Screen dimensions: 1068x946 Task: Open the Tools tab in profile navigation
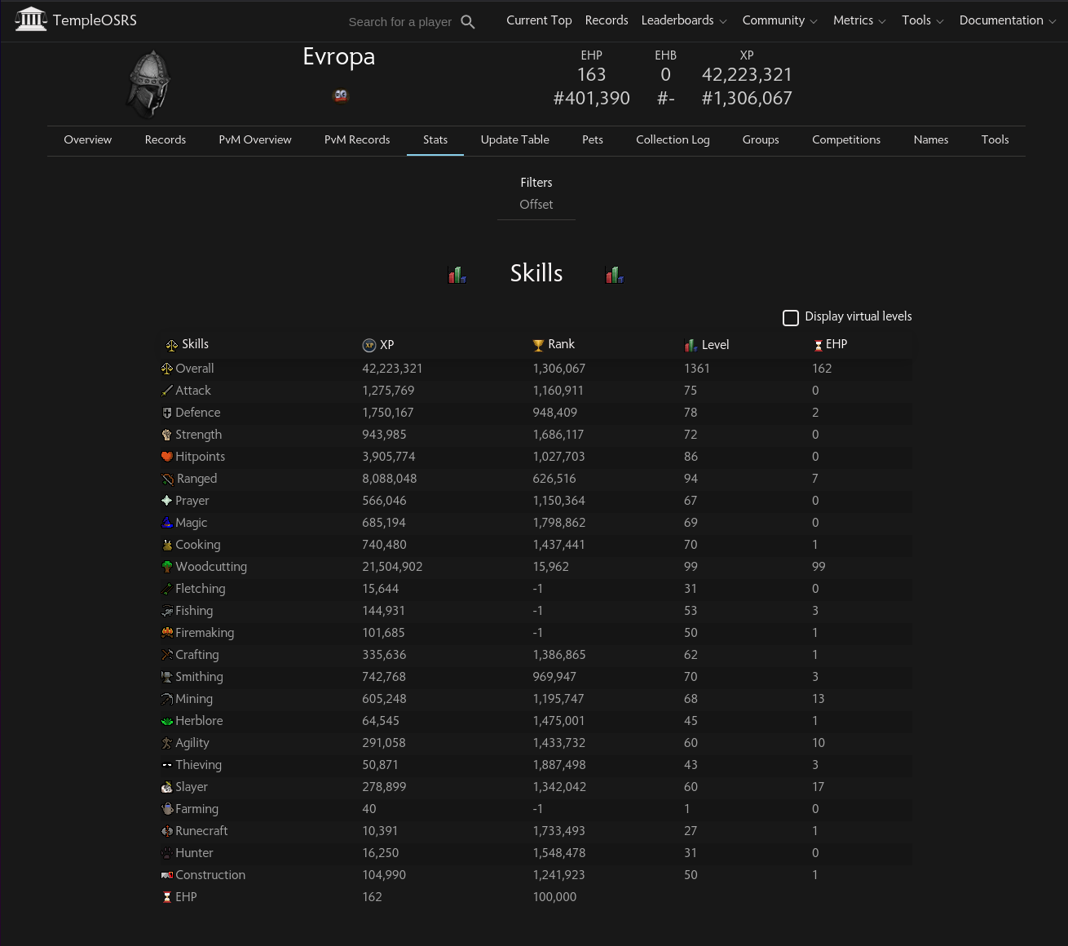[995, 139]
